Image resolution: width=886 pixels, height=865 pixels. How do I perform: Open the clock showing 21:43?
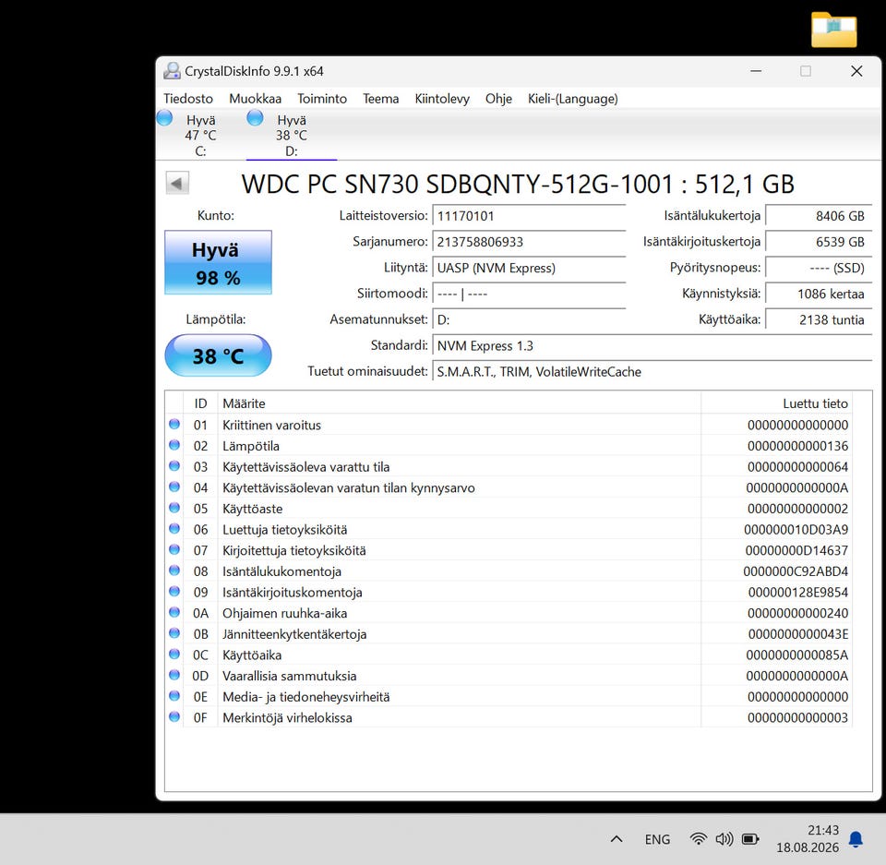[x=808, y=839]
